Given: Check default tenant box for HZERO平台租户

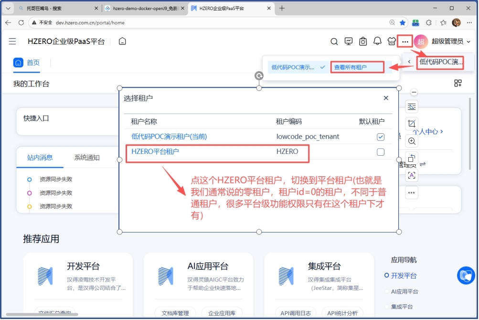Looking at the screenshot, I should tap(381, 152).
